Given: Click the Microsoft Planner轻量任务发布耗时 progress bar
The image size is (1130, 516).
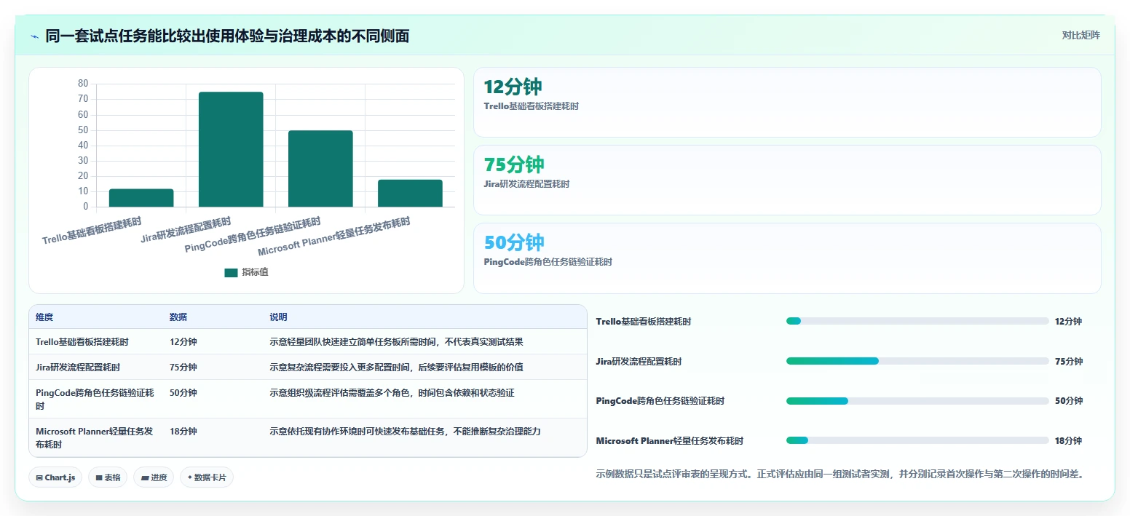Looking at the screenshot, I should click(917, 440).
